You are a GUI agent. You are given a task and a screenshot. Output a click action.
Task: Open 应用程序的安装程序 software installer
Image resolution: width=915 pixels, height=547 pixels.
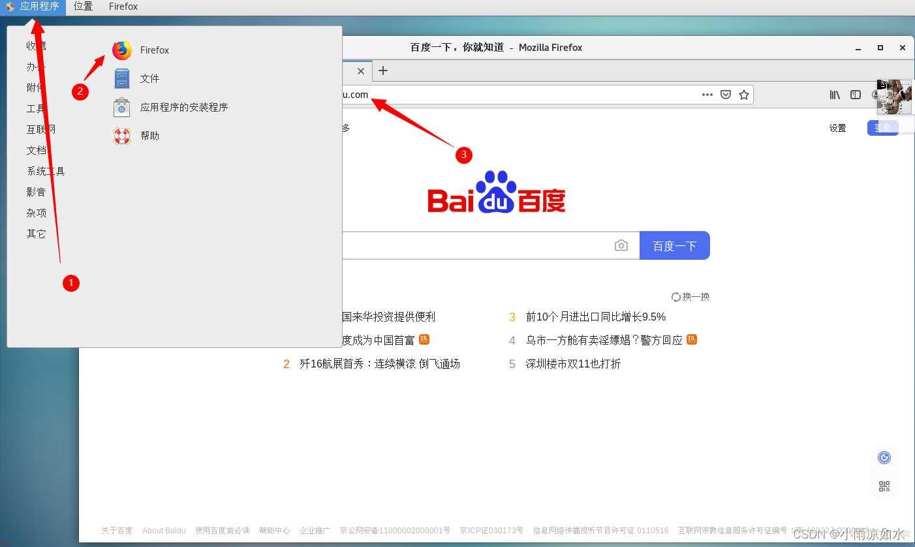point(170,107)
